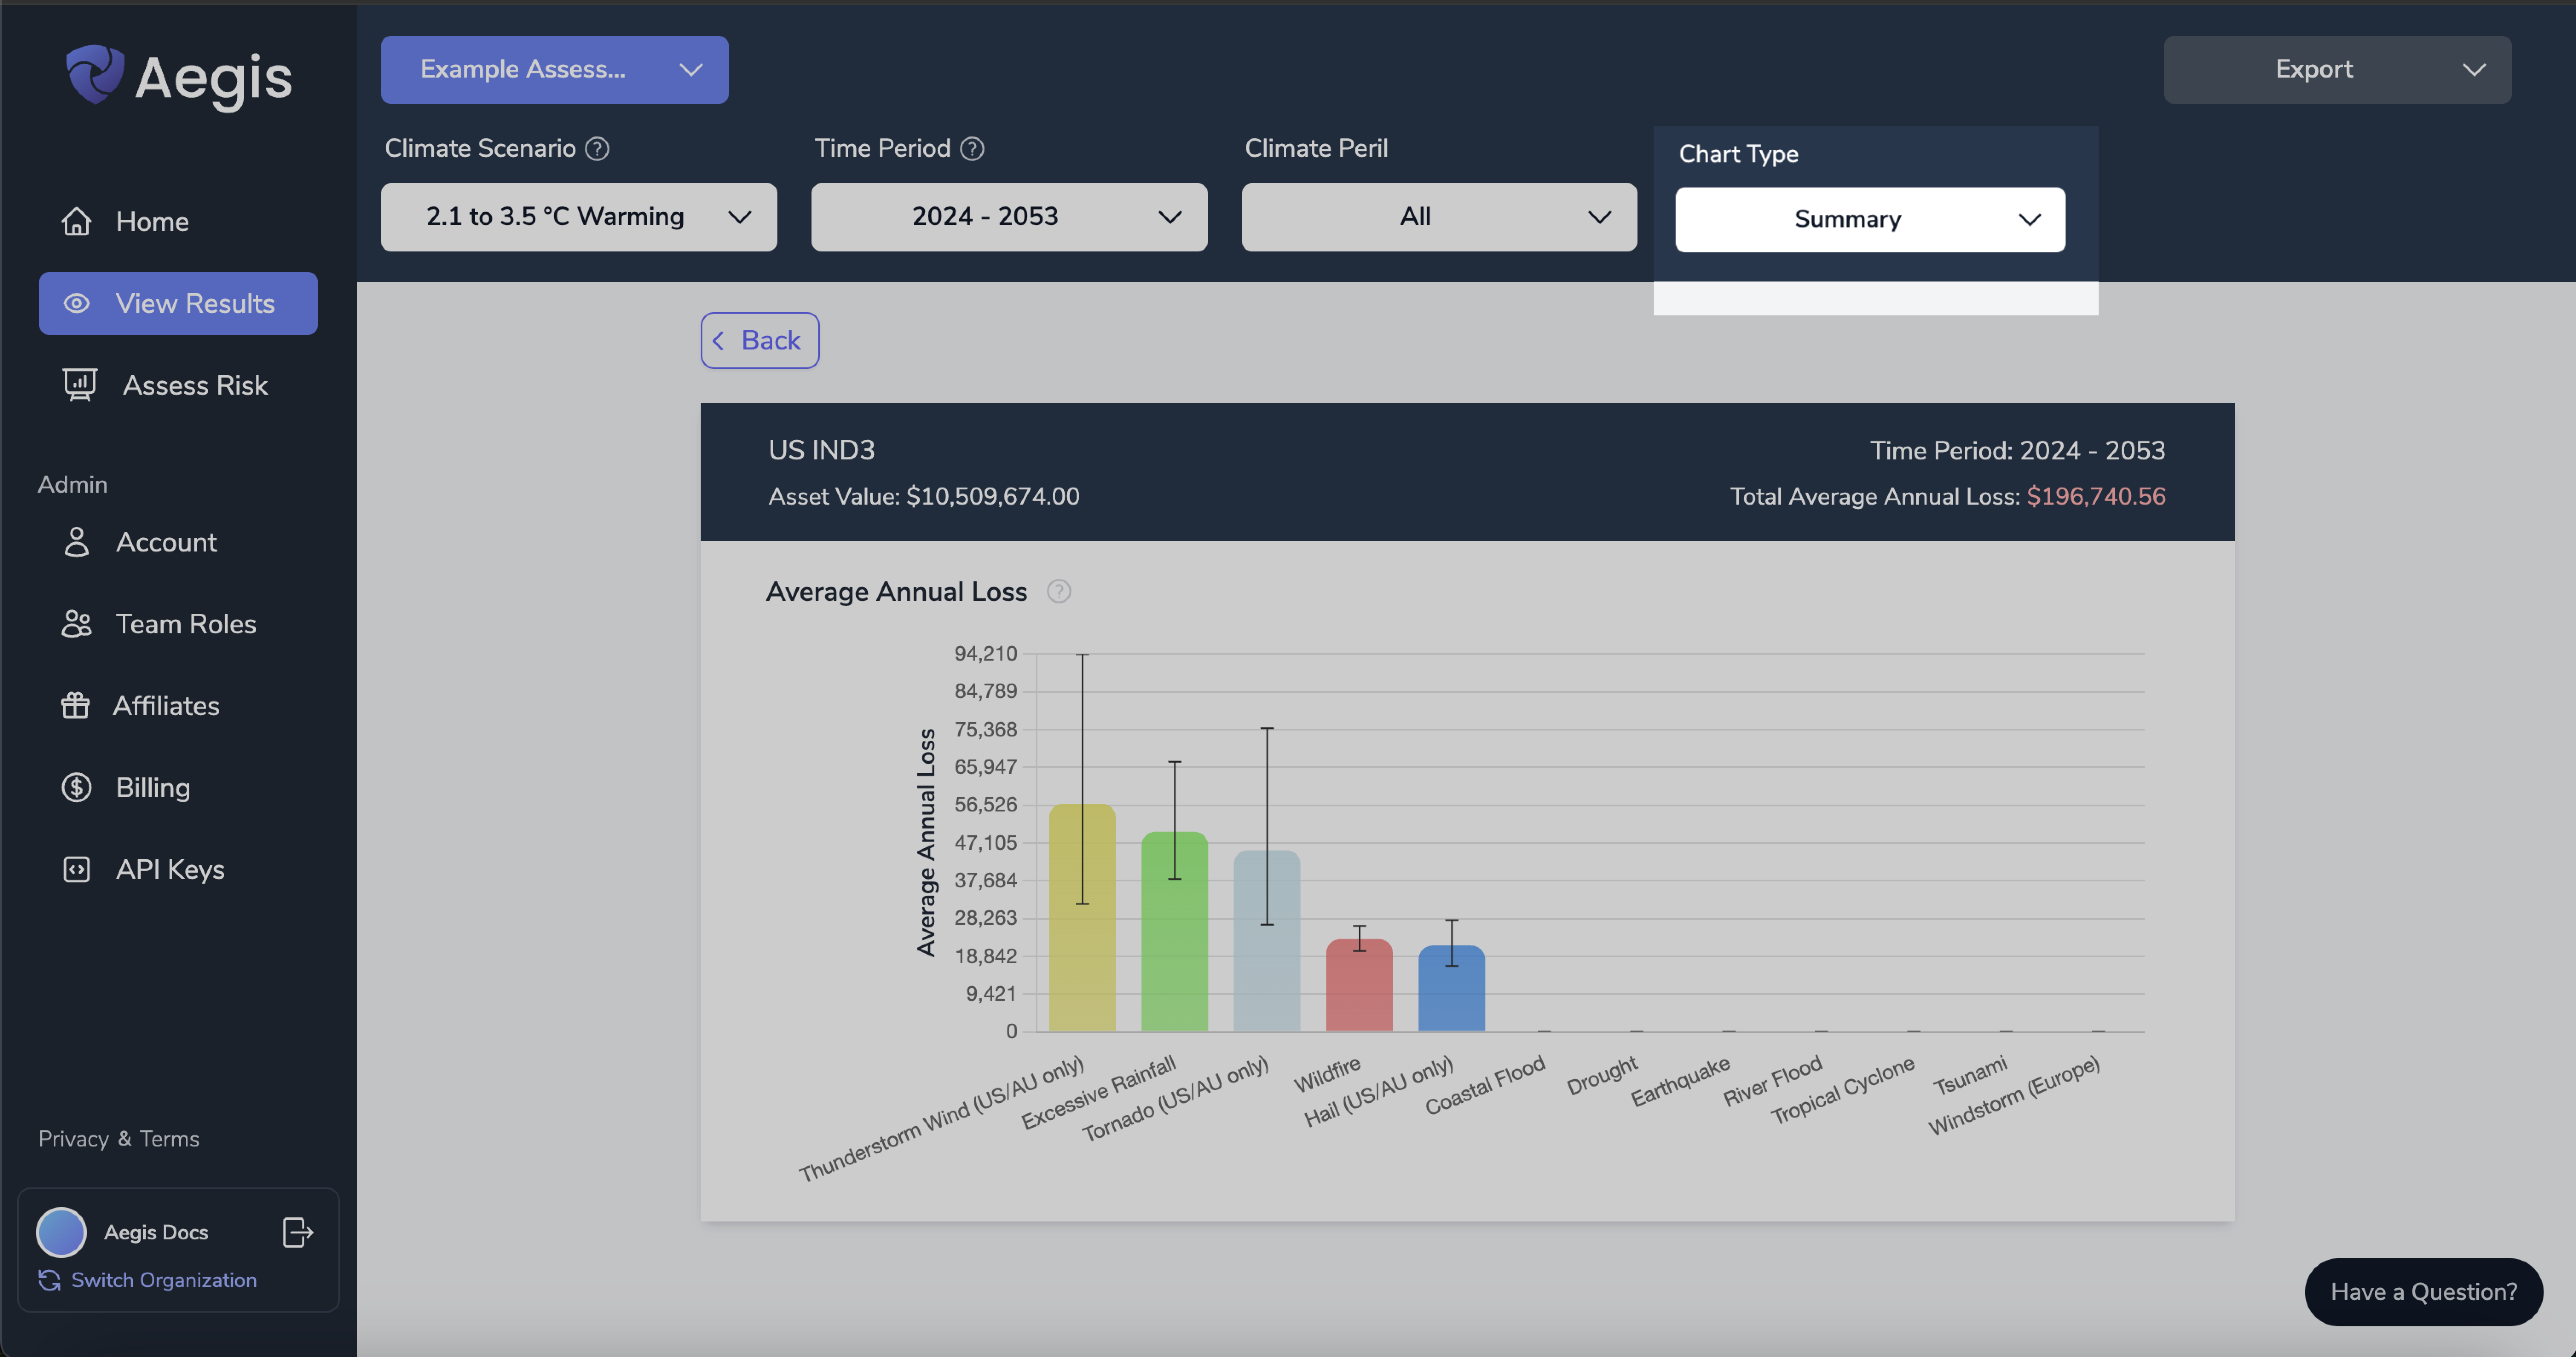2576x1357 pixels.
Task: Click the Team Roles people icon
Action: point(76,624)
